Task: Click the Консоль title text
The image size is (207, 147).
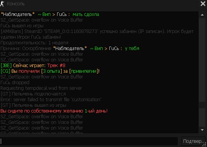Action: pos(16,4)
